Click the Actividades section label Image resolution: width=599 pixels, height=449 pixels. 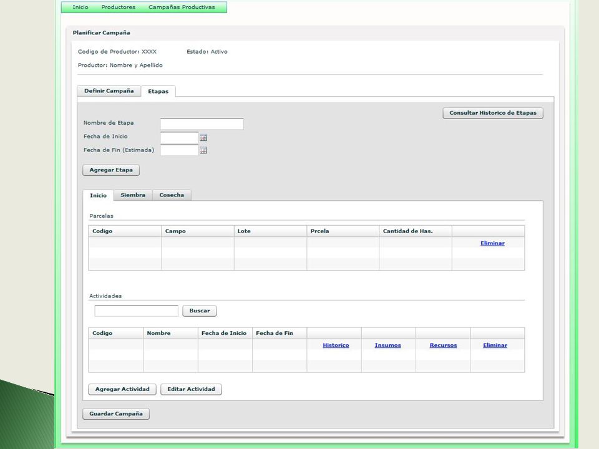105,296
